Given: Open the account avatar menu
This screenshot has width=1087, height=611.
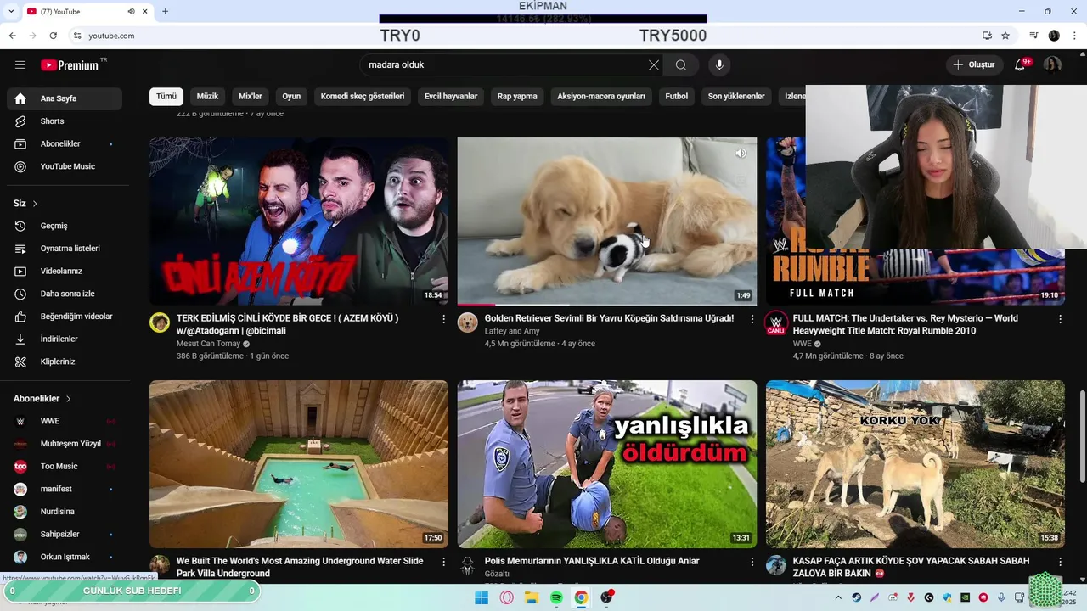Looking at the screenshot, I should click(x=1053, y=65).
